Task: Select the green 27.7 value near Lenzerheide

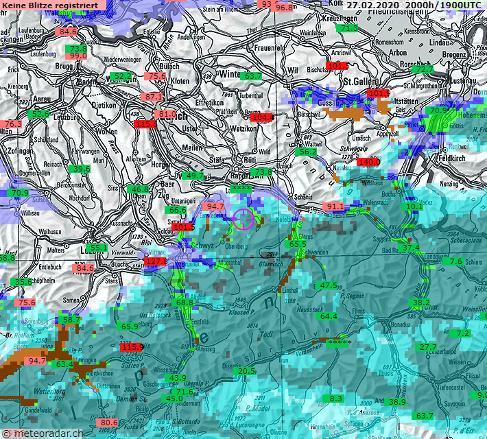Action: 426,347
